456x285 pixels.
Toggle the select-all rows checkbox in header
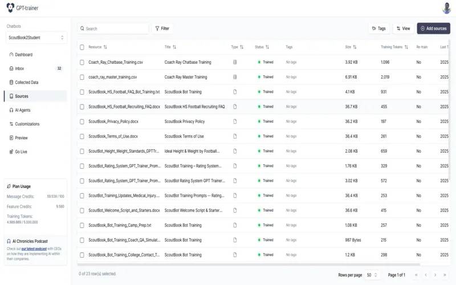[x=82, y=47]
